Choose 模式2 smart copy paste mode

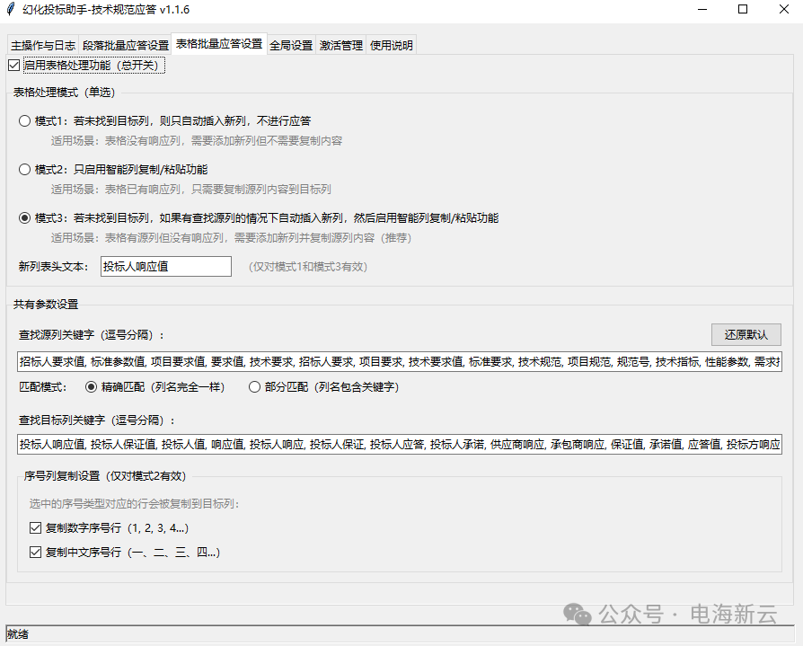[x=24, y=169]
